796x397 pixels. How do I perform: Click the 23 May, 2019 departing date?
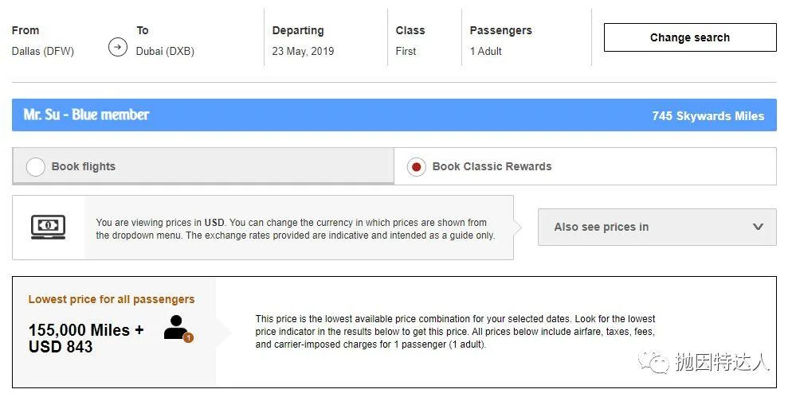[x=303, y=51]
